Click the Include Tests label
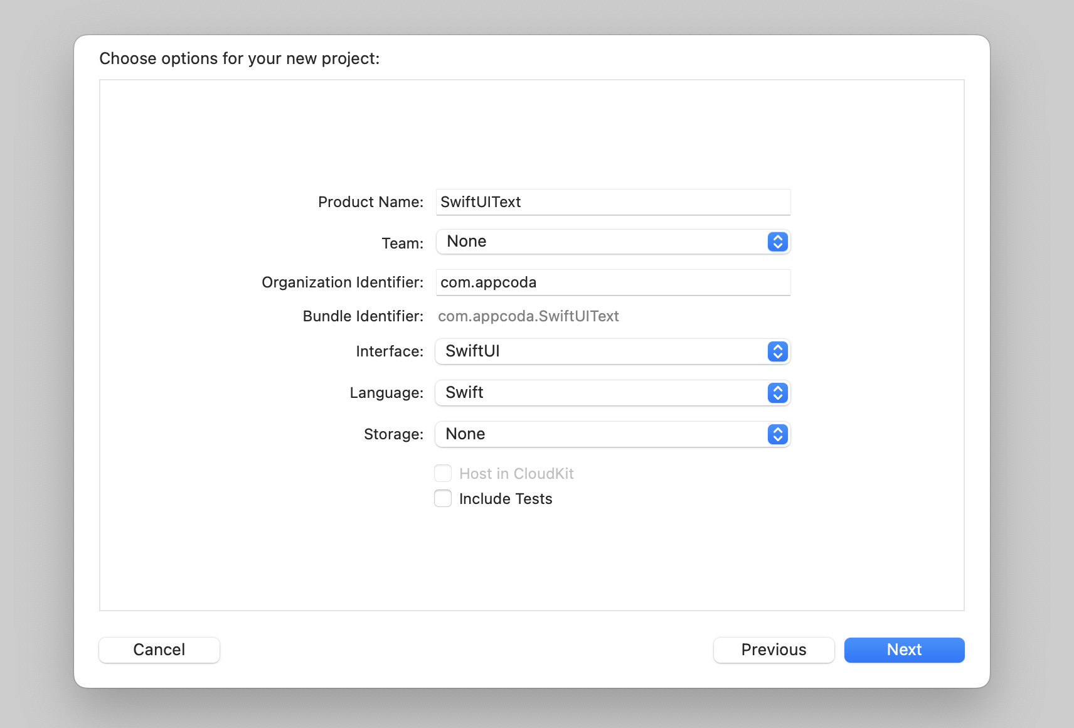This screenshot has height=728, width=1074. (x=506, y=499)
